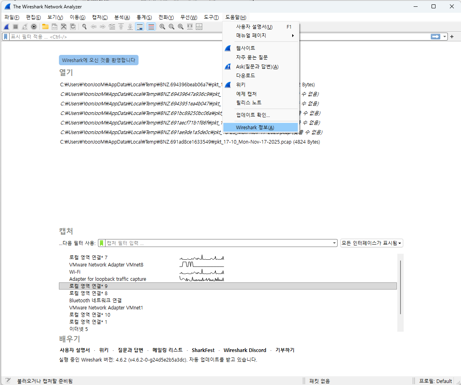The image size is (461, 385).
Task: Open the display filter history dropdown
Action: click(445, 37)
